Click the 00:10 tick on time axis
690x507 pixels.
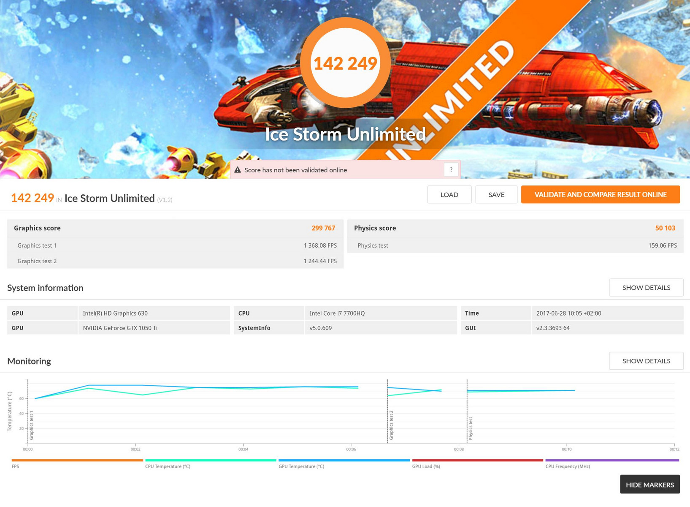567,449
